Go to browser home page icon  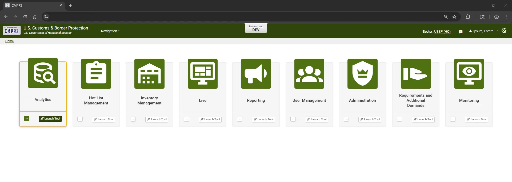coord(35,17)
